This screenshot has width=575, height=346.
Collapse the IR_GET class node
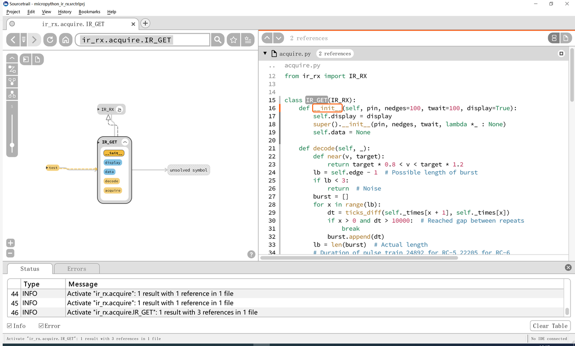point(125,142)
